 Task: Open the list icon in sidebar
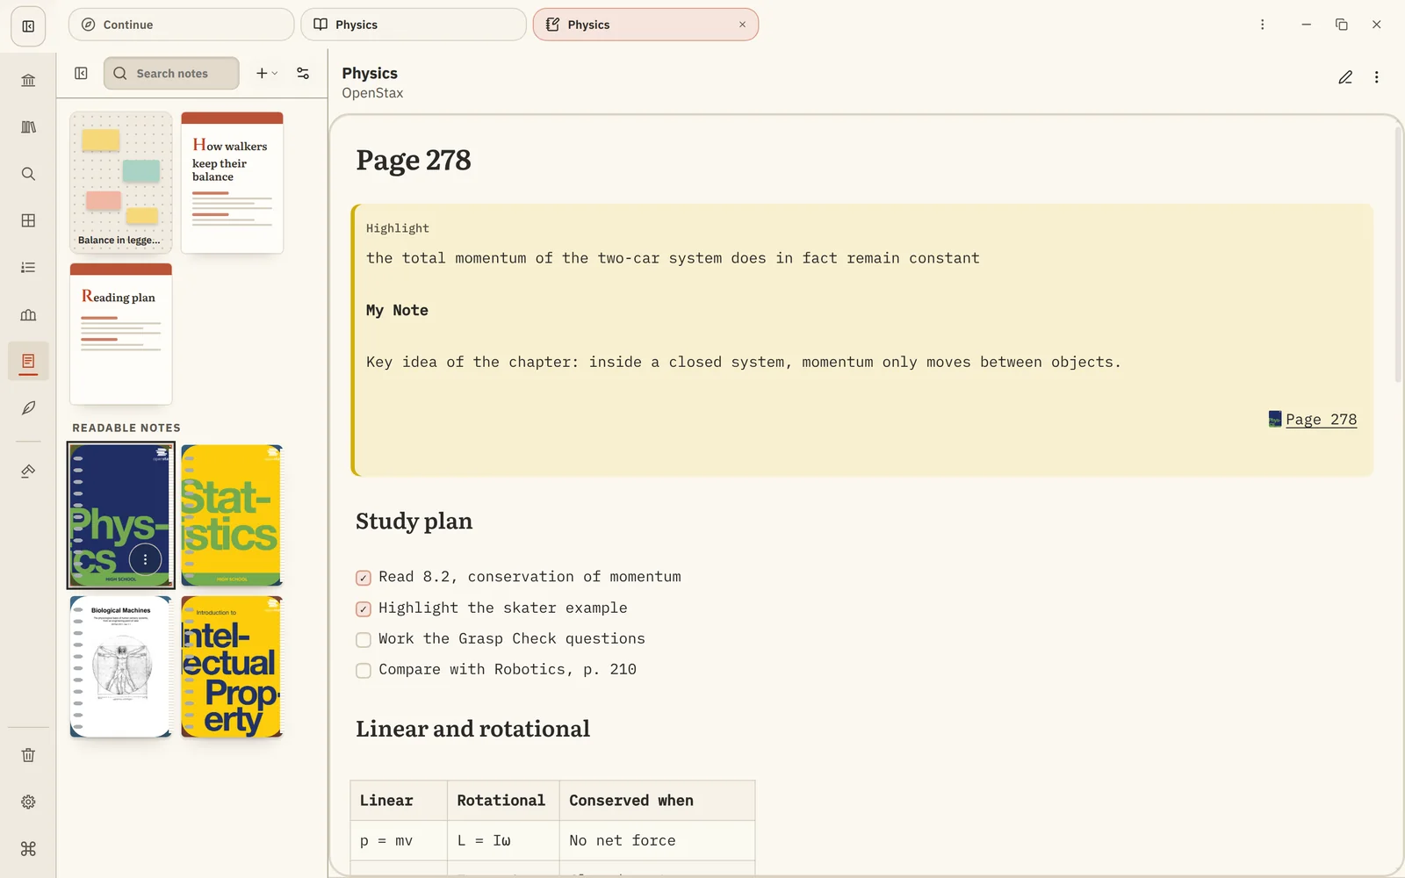[x=28, y=268]
